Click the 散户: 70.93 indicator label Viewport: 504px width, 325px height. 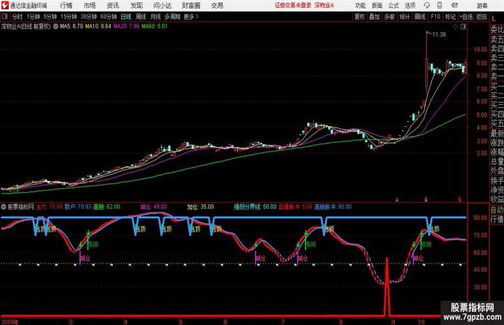[78, 207]
